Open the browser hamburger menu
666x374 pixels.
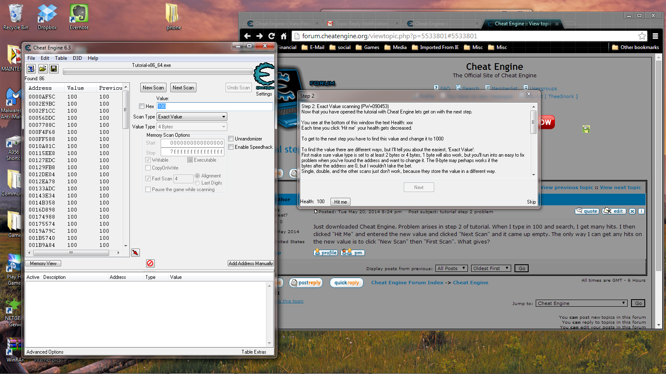[x=655, y=36]
